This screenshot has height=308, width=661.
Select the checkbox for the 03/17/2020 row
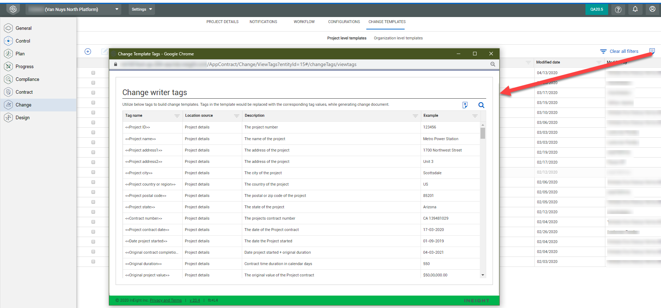click(x=93, y=93)
